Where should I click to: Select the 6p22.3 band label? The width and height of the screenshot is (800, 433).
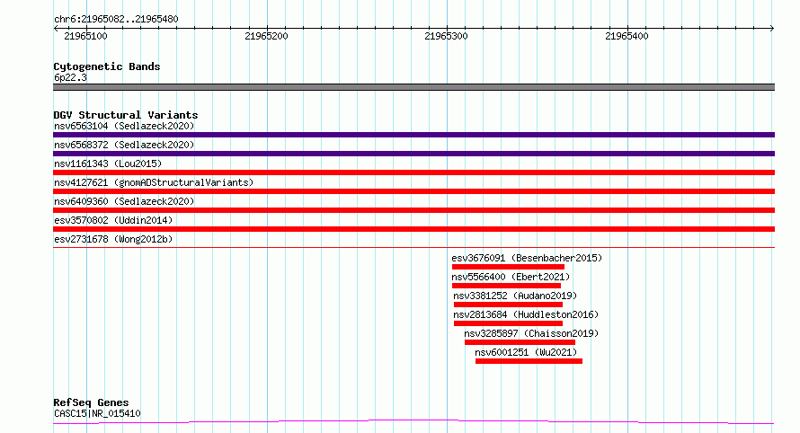coord(70,77)
